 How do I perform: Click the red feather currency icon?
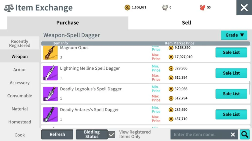202,8
